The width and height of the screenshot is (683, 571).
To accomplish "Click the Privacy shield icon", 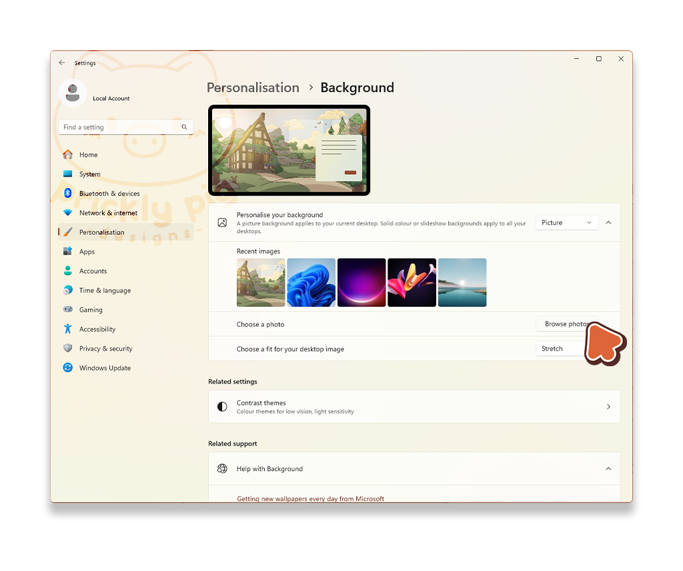I will (x=67, y=348).
